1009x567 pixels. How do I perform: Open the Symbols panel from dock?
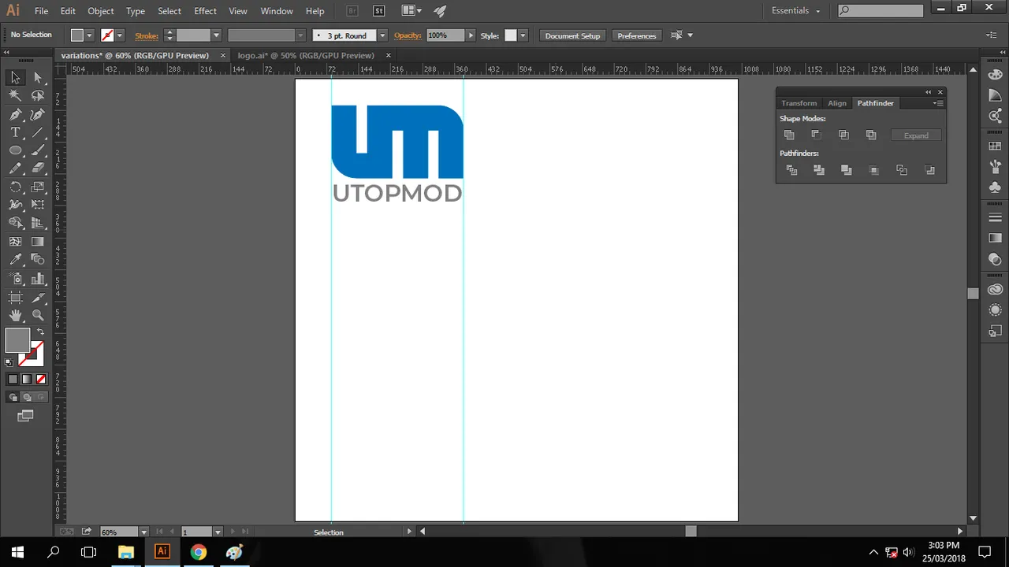click(995, 187)
